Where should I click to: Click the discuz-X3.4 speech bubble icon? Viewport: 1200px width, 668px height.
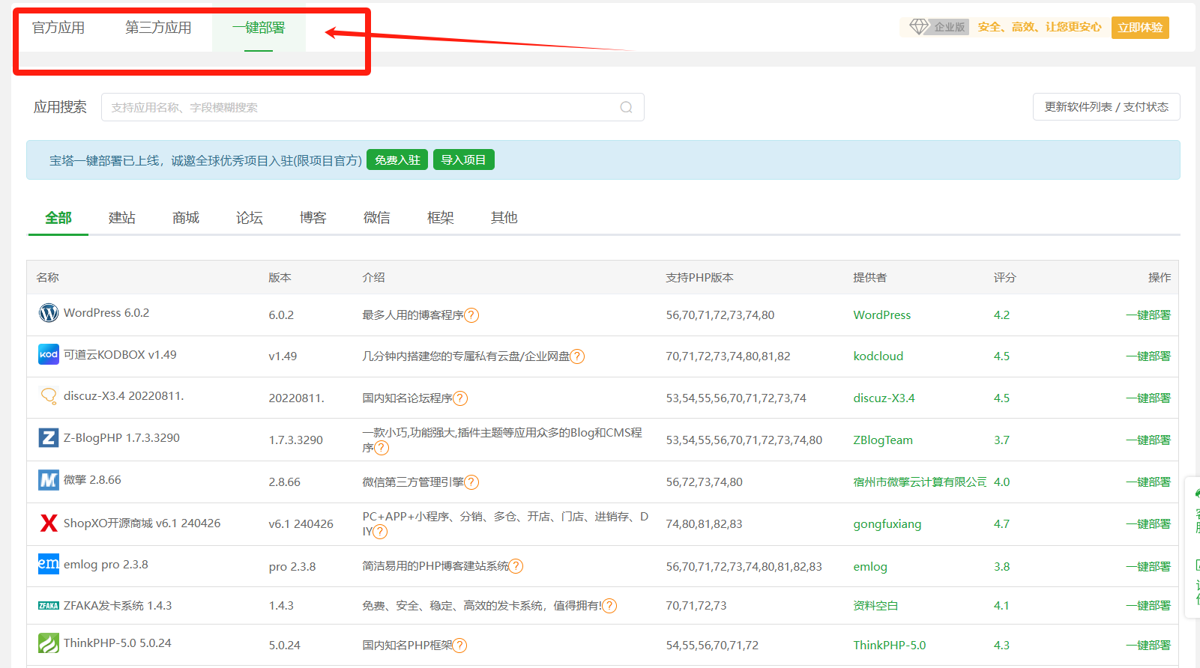pos(49,395)
